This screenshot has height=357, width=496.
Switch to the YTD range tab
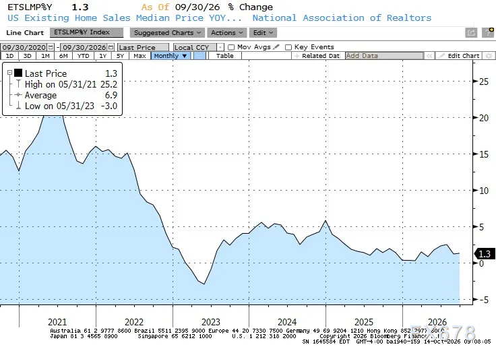point(83,56)
